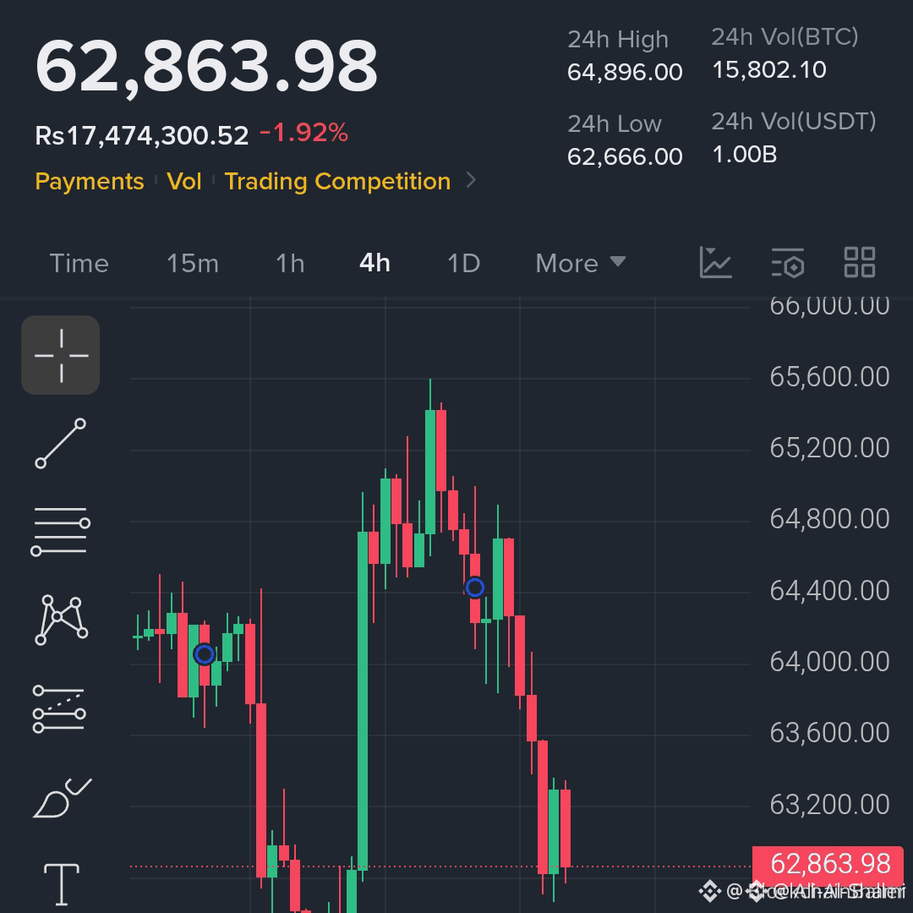Open the Vol tag link
Screen dimensions: 913x913
pos(184,181)
